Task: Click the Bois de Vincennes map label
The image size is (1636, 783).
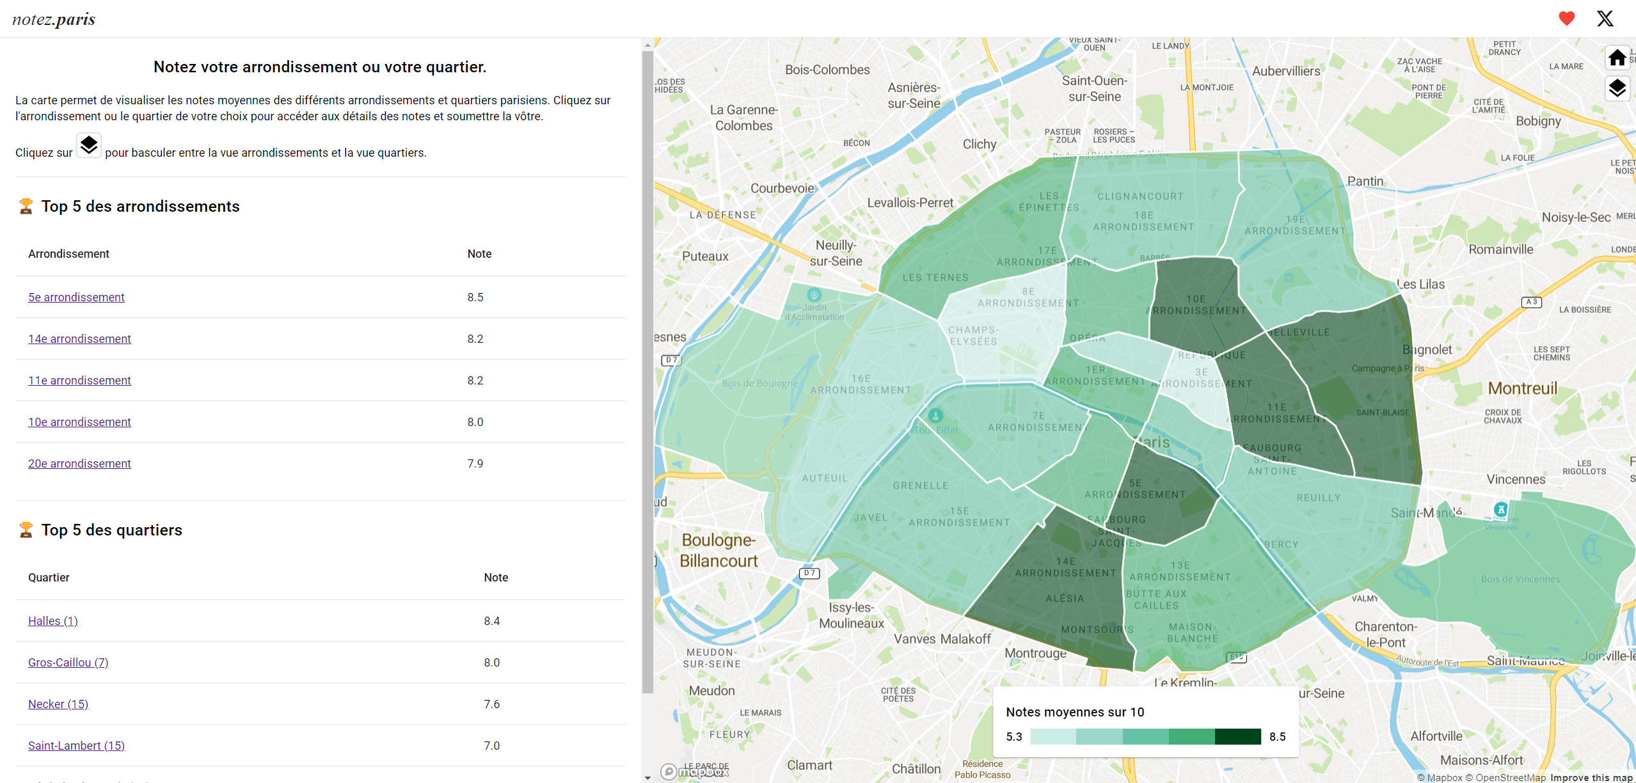Action: 1520,579
